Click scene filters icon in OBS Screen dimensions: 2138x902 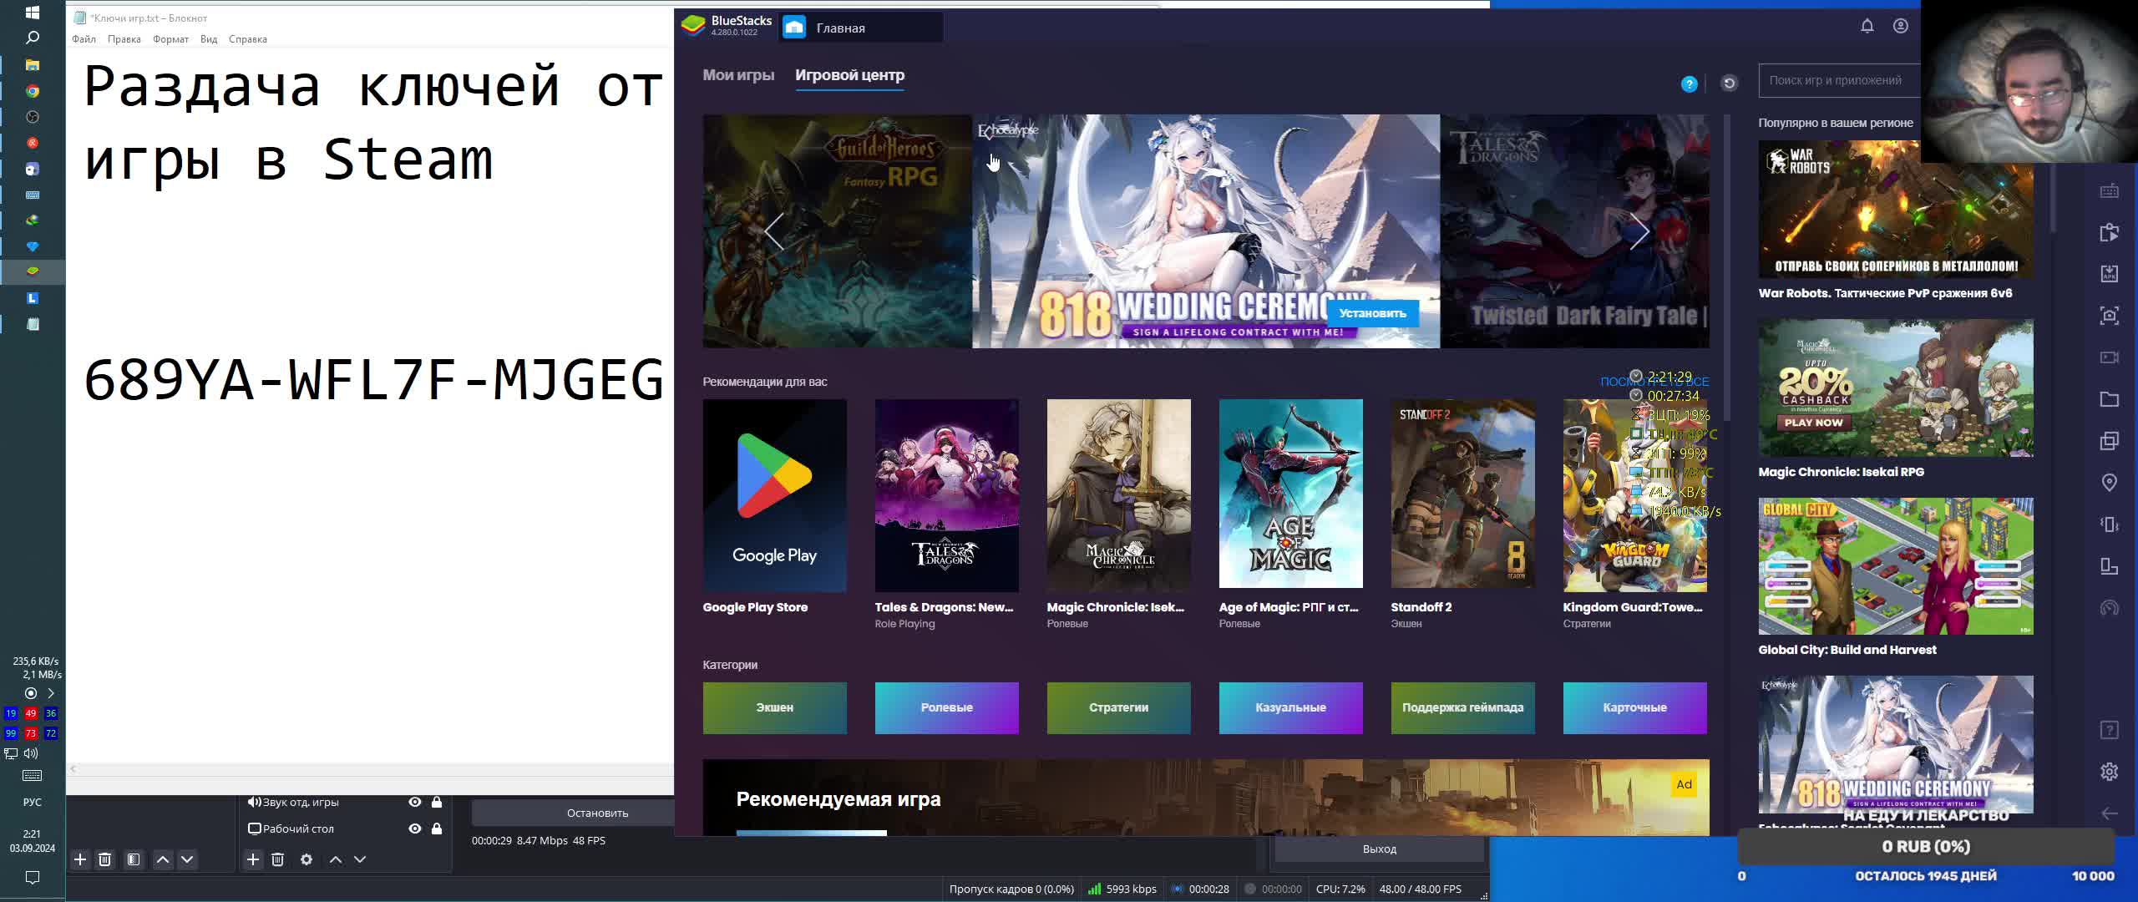(134, 859)
